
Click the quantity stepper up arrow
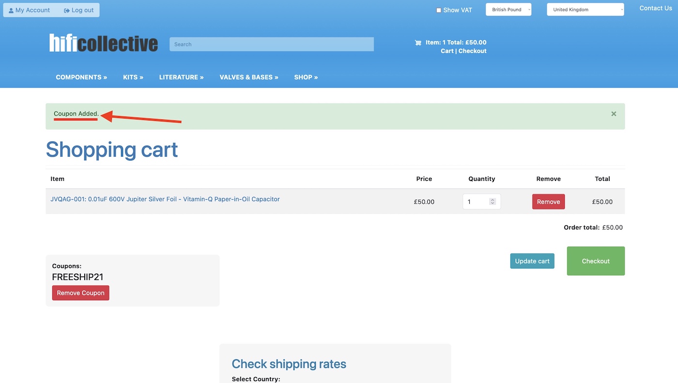[x=493, y=199]
